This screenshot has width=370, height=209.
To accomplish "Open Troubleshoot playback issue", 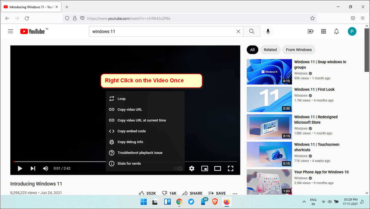I will tap(145, 153).
